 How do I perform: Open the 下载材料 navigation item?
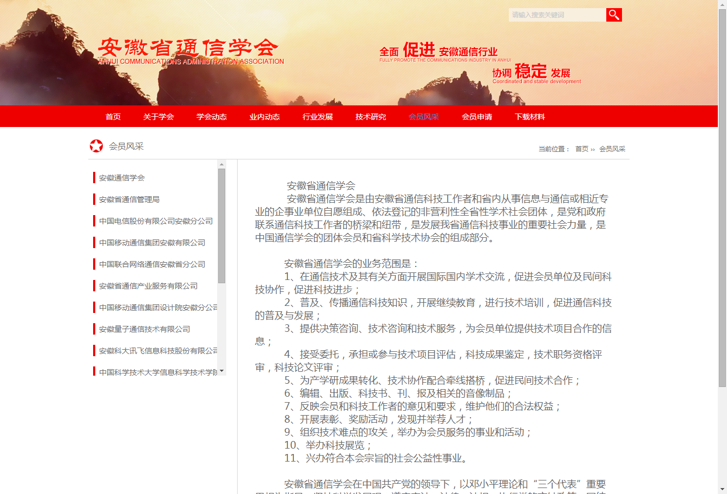coord(530,117)
